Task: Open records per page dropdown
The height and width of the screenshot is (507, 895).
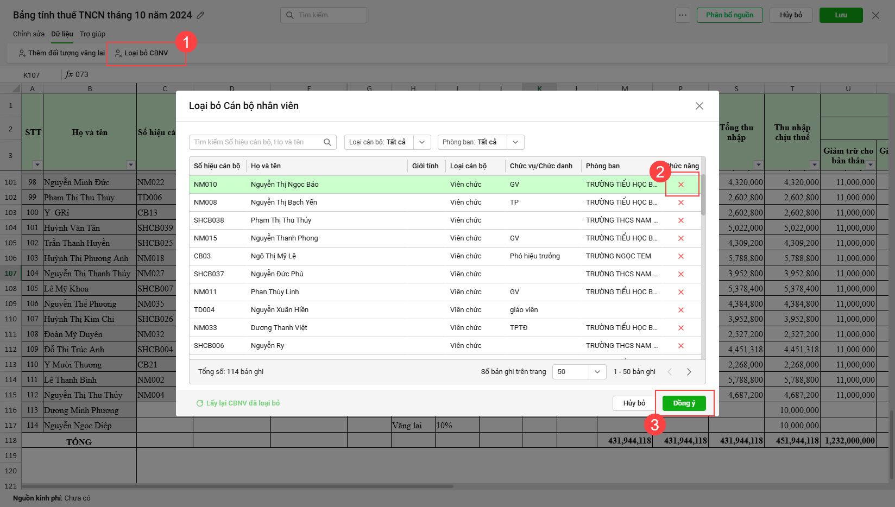Action: coord(597,372)
